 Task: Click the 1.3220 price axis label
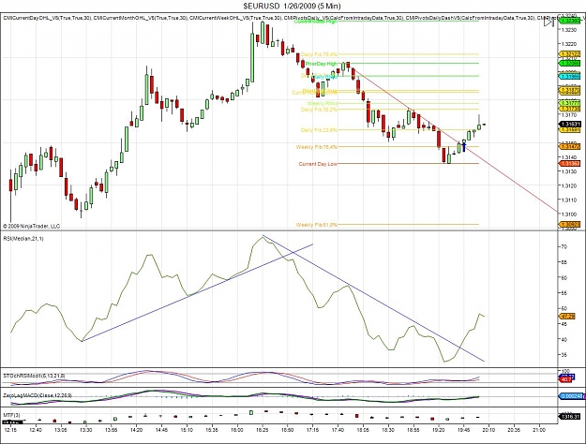pyautogui.click(x=569, y=44)
